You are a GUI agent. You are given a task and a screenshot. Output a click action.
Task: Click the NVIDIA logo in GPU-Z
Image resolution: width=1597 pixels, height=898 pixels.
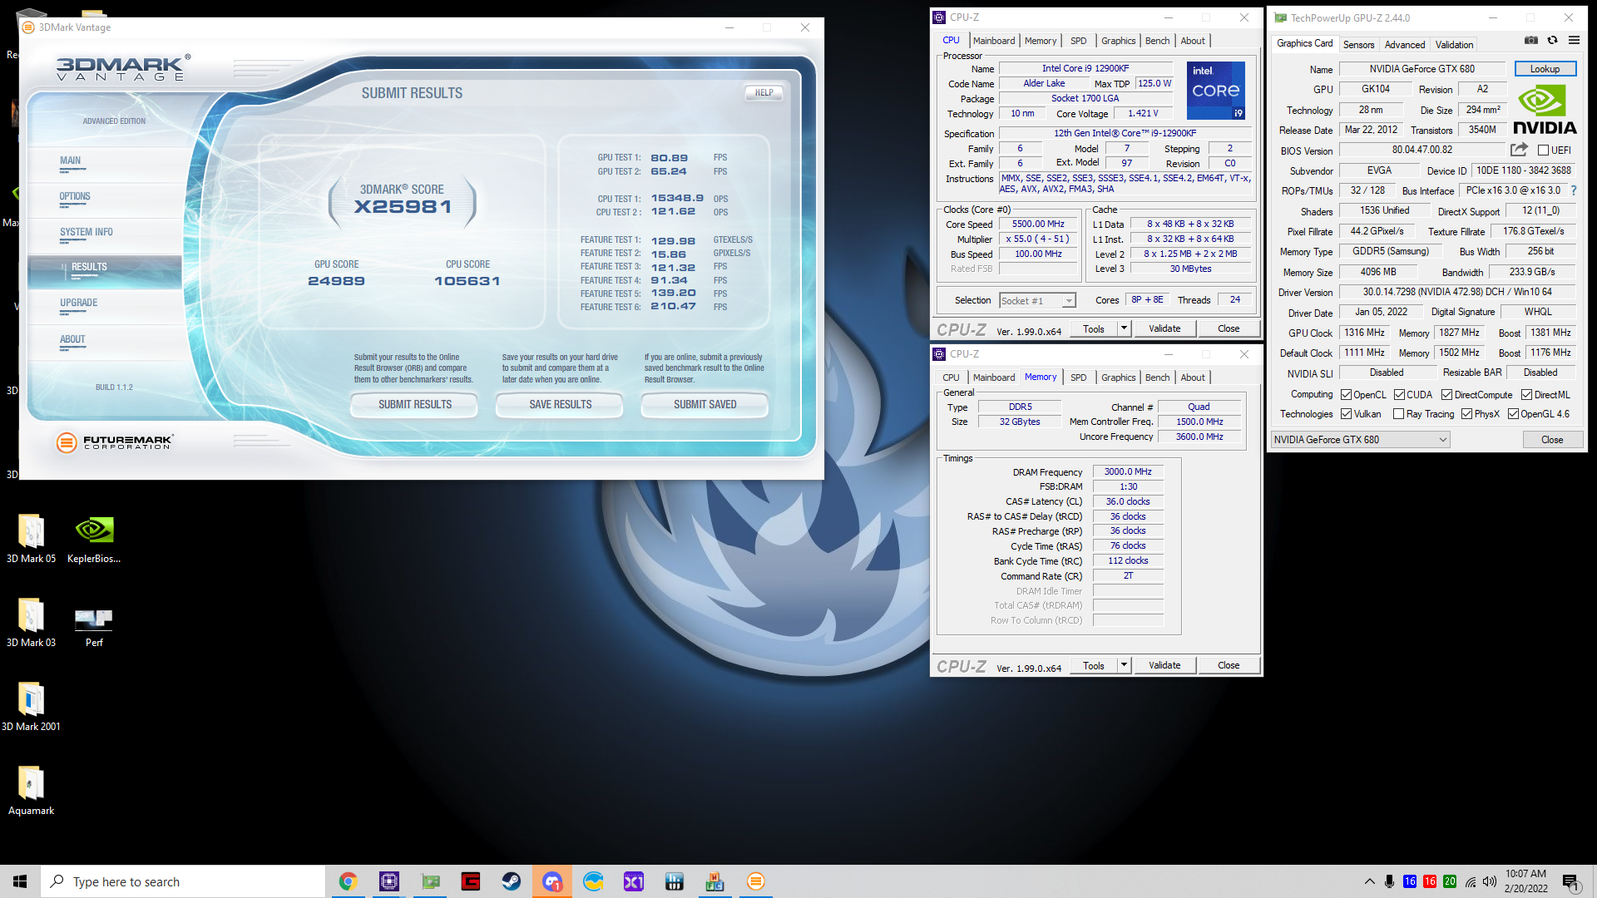click(x=1545, y=111)
